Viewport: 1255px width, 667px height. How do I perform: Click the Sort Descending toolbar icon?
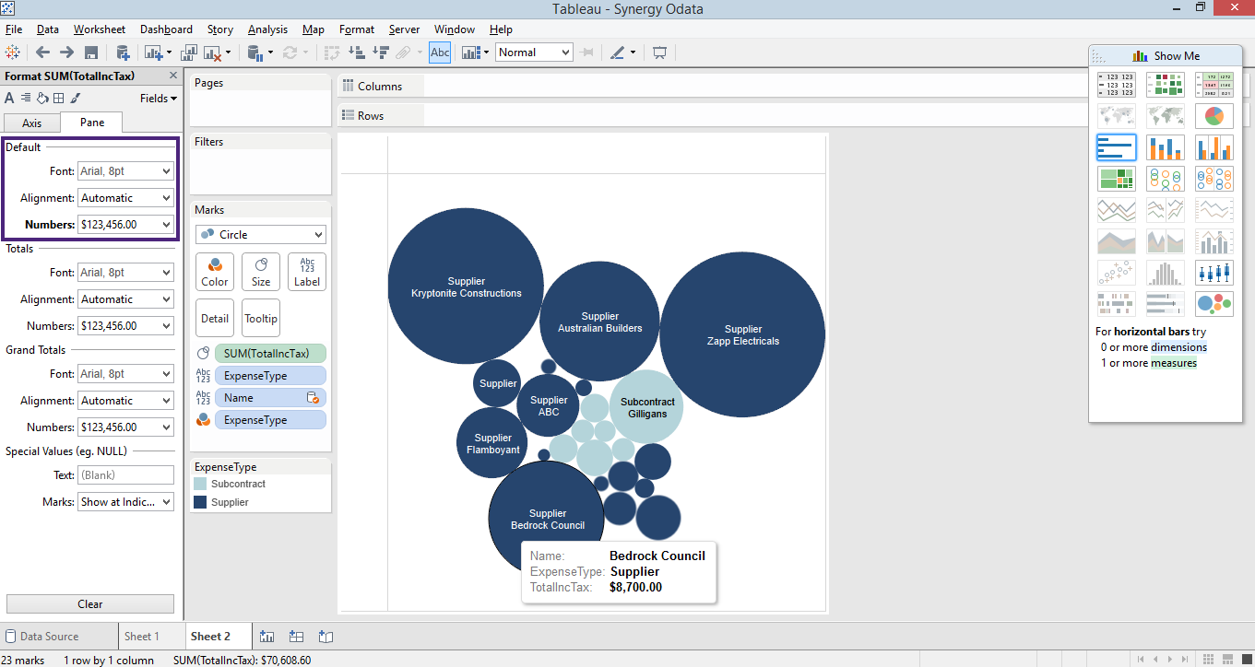pyautogui.click(x=379, y=53)
